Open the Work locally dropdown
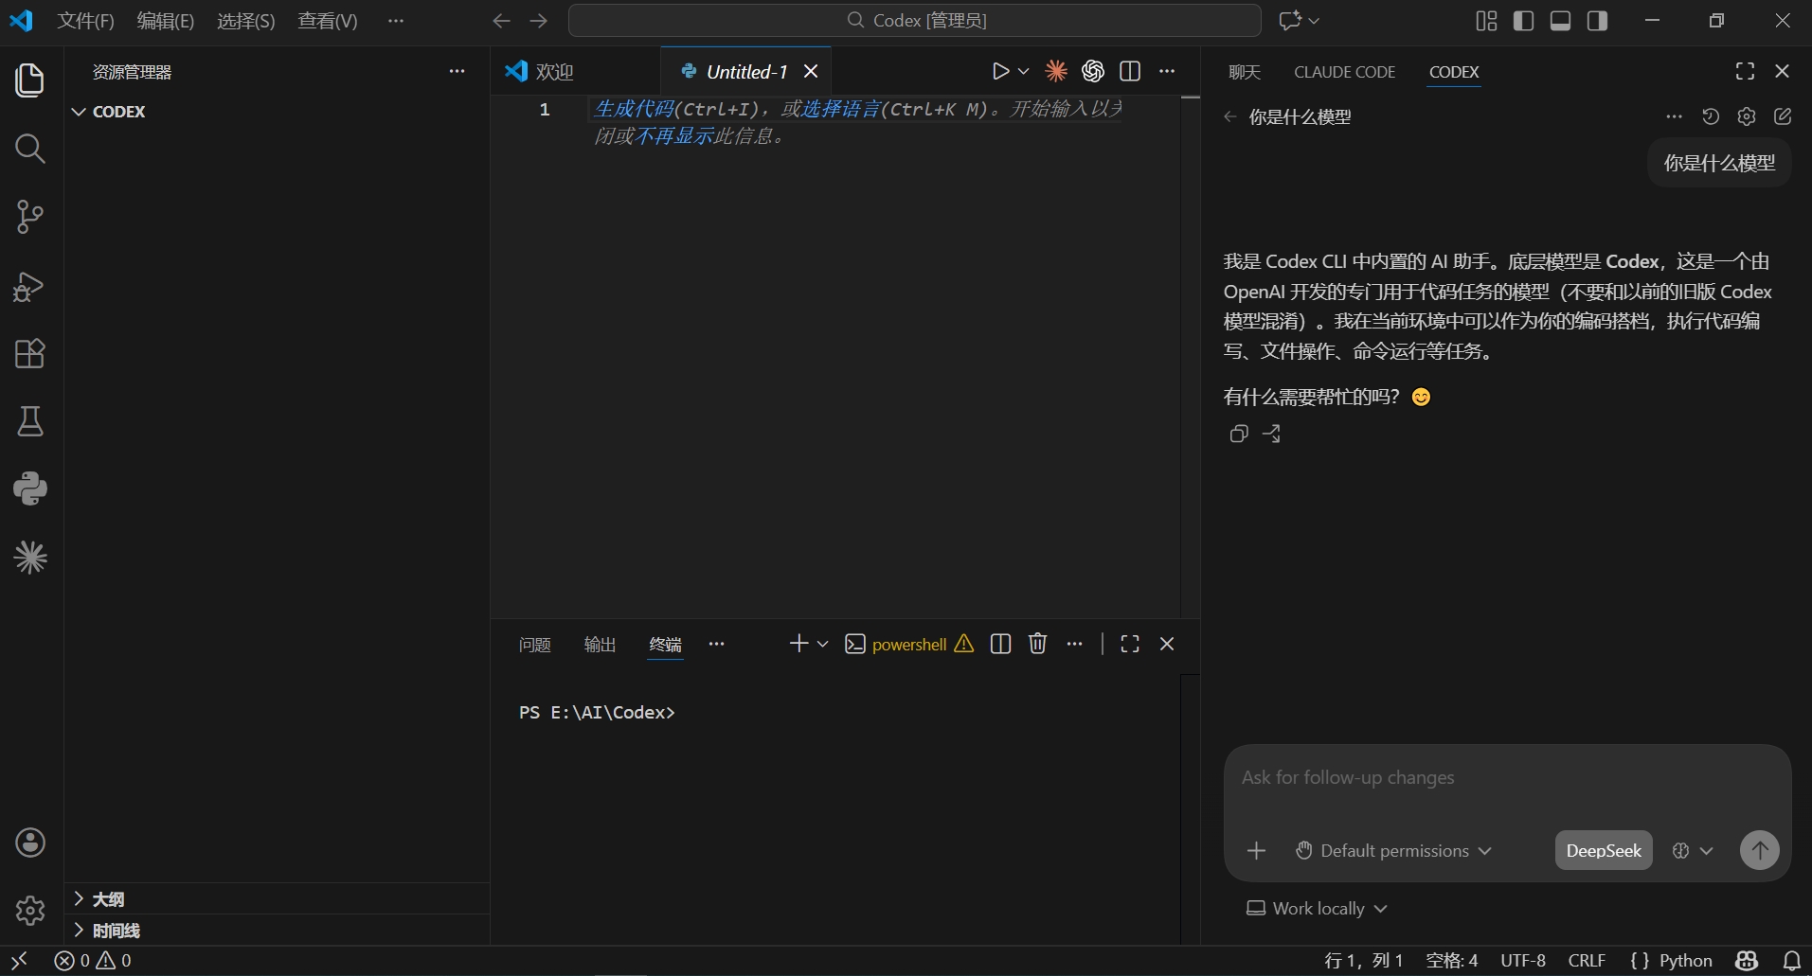1812x976 pixels. [x=1317, y=908]
